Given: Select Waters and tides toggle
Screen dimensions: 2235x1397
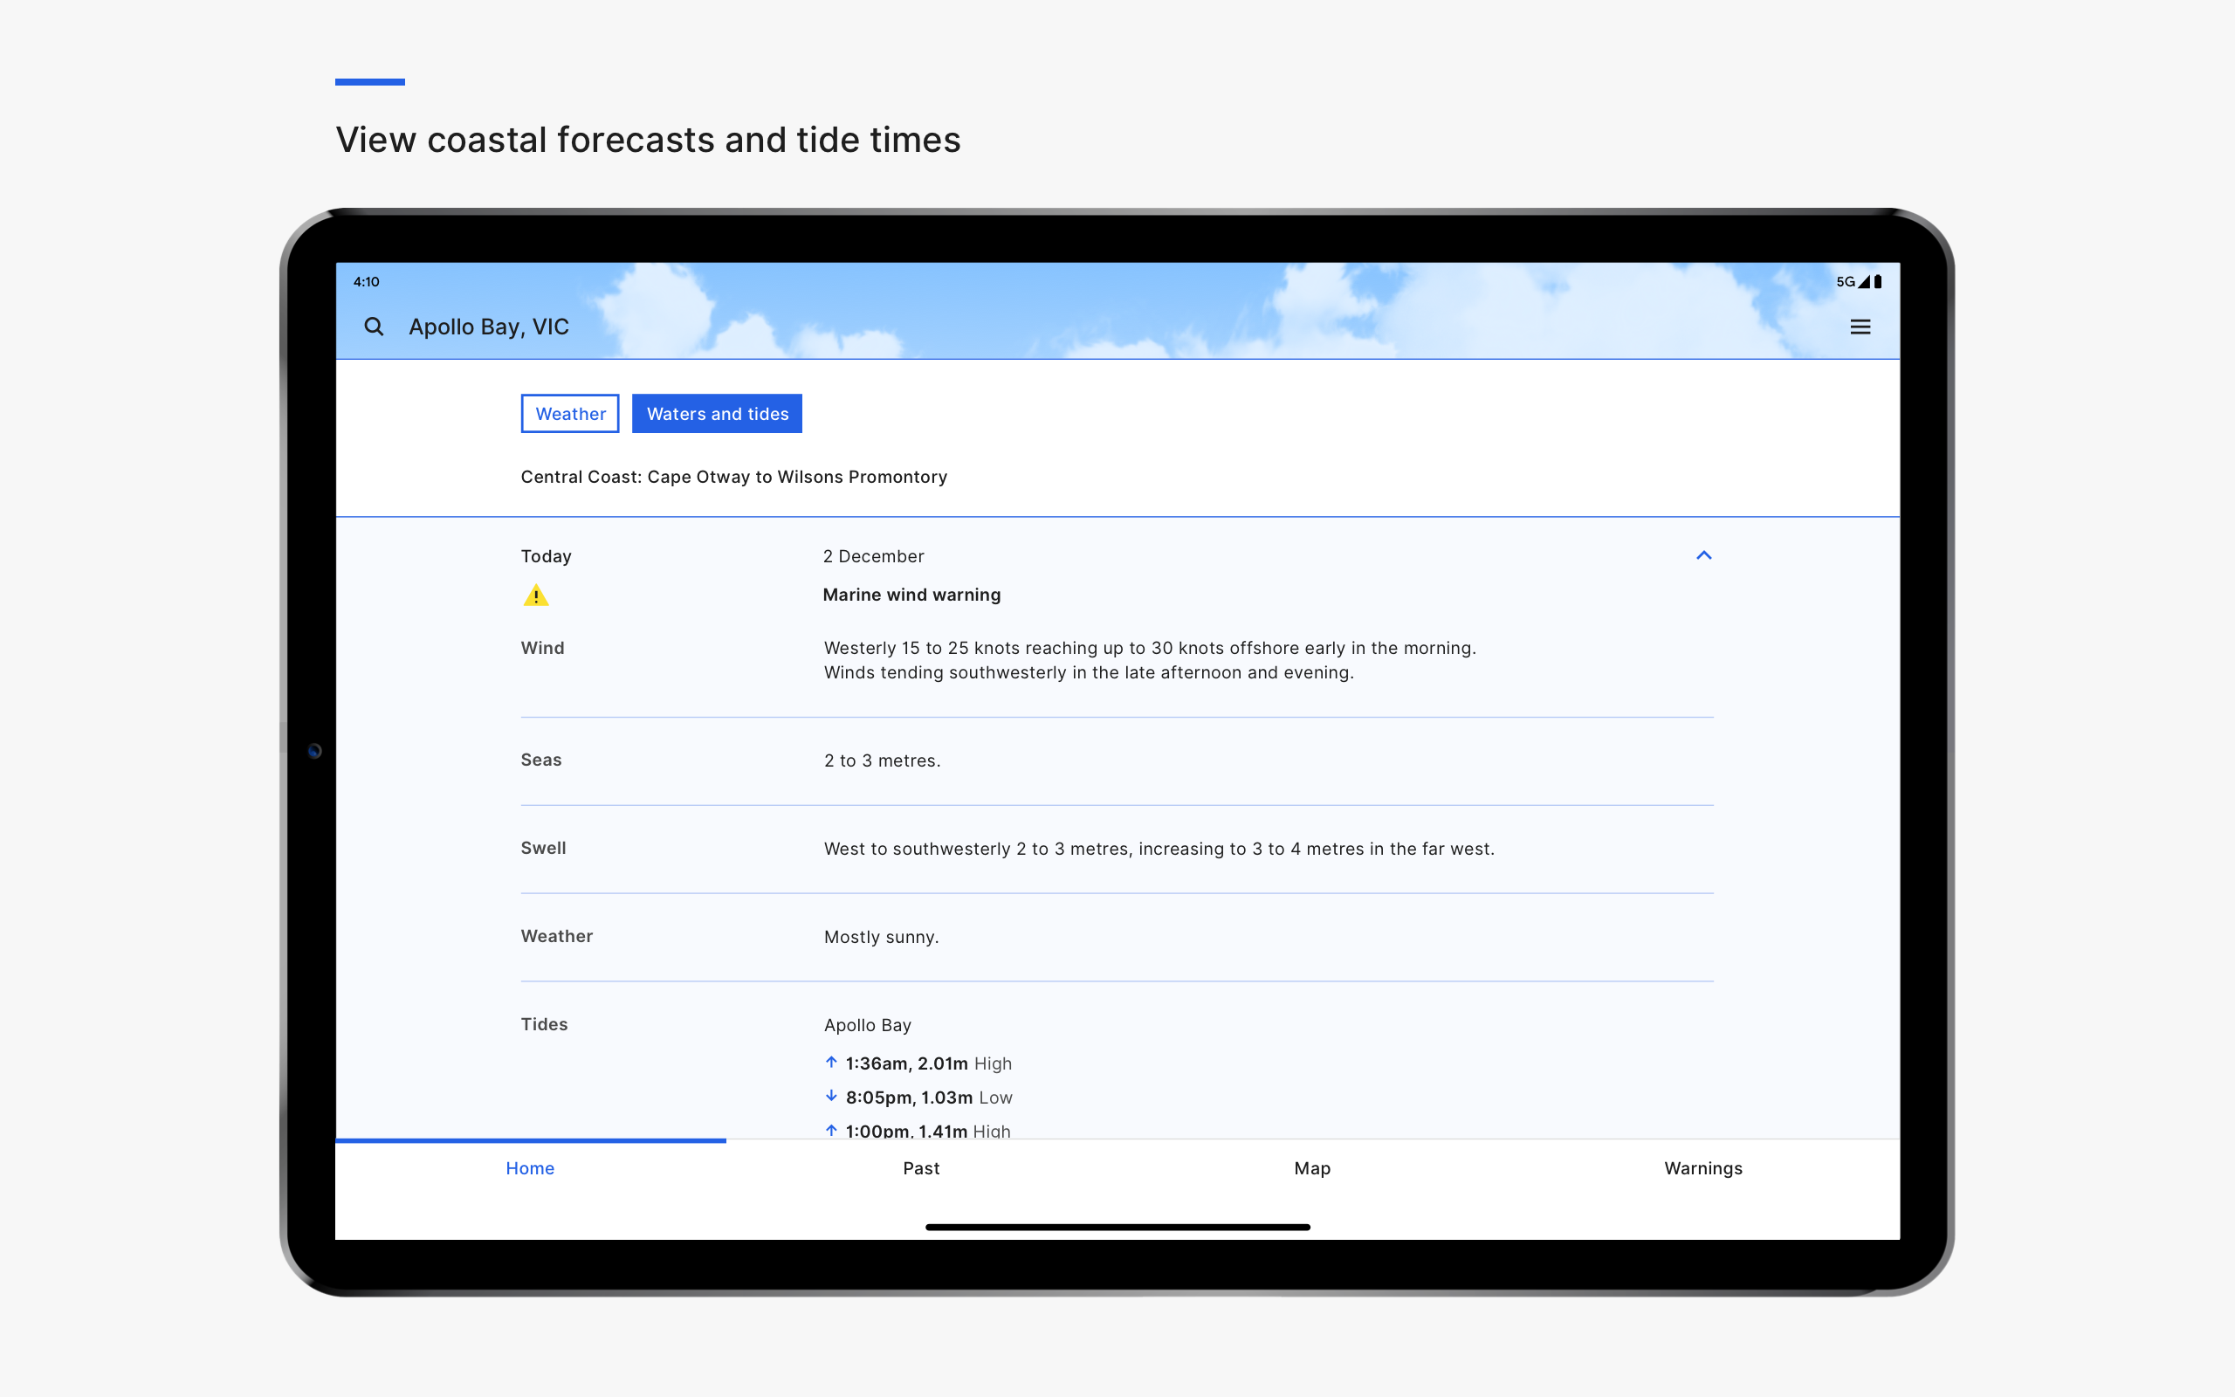Looking at the screenshot, I should coord(717,414).
